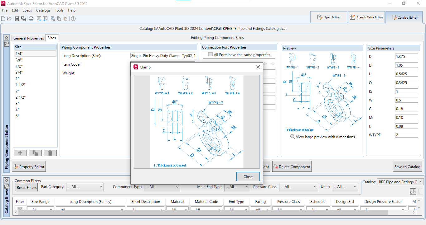Open a file with the folder icon
Image resolution: width=426 pixels, height=225 pixels.
click(9, 19)
